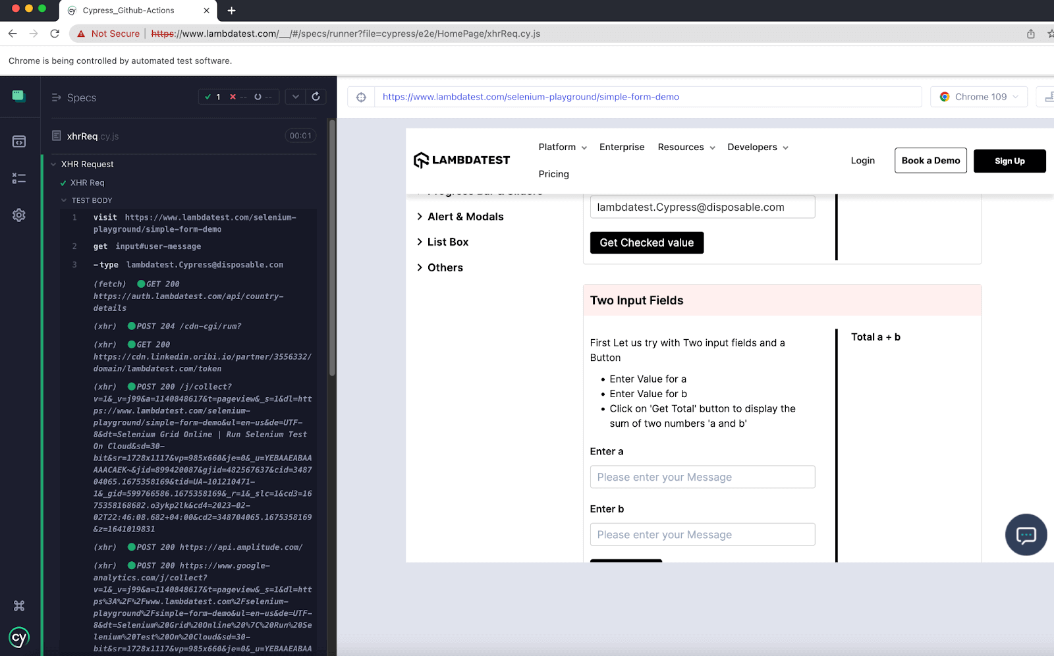Open the Pricing menu item
The image size is (1054, 656).
point(553,174)
